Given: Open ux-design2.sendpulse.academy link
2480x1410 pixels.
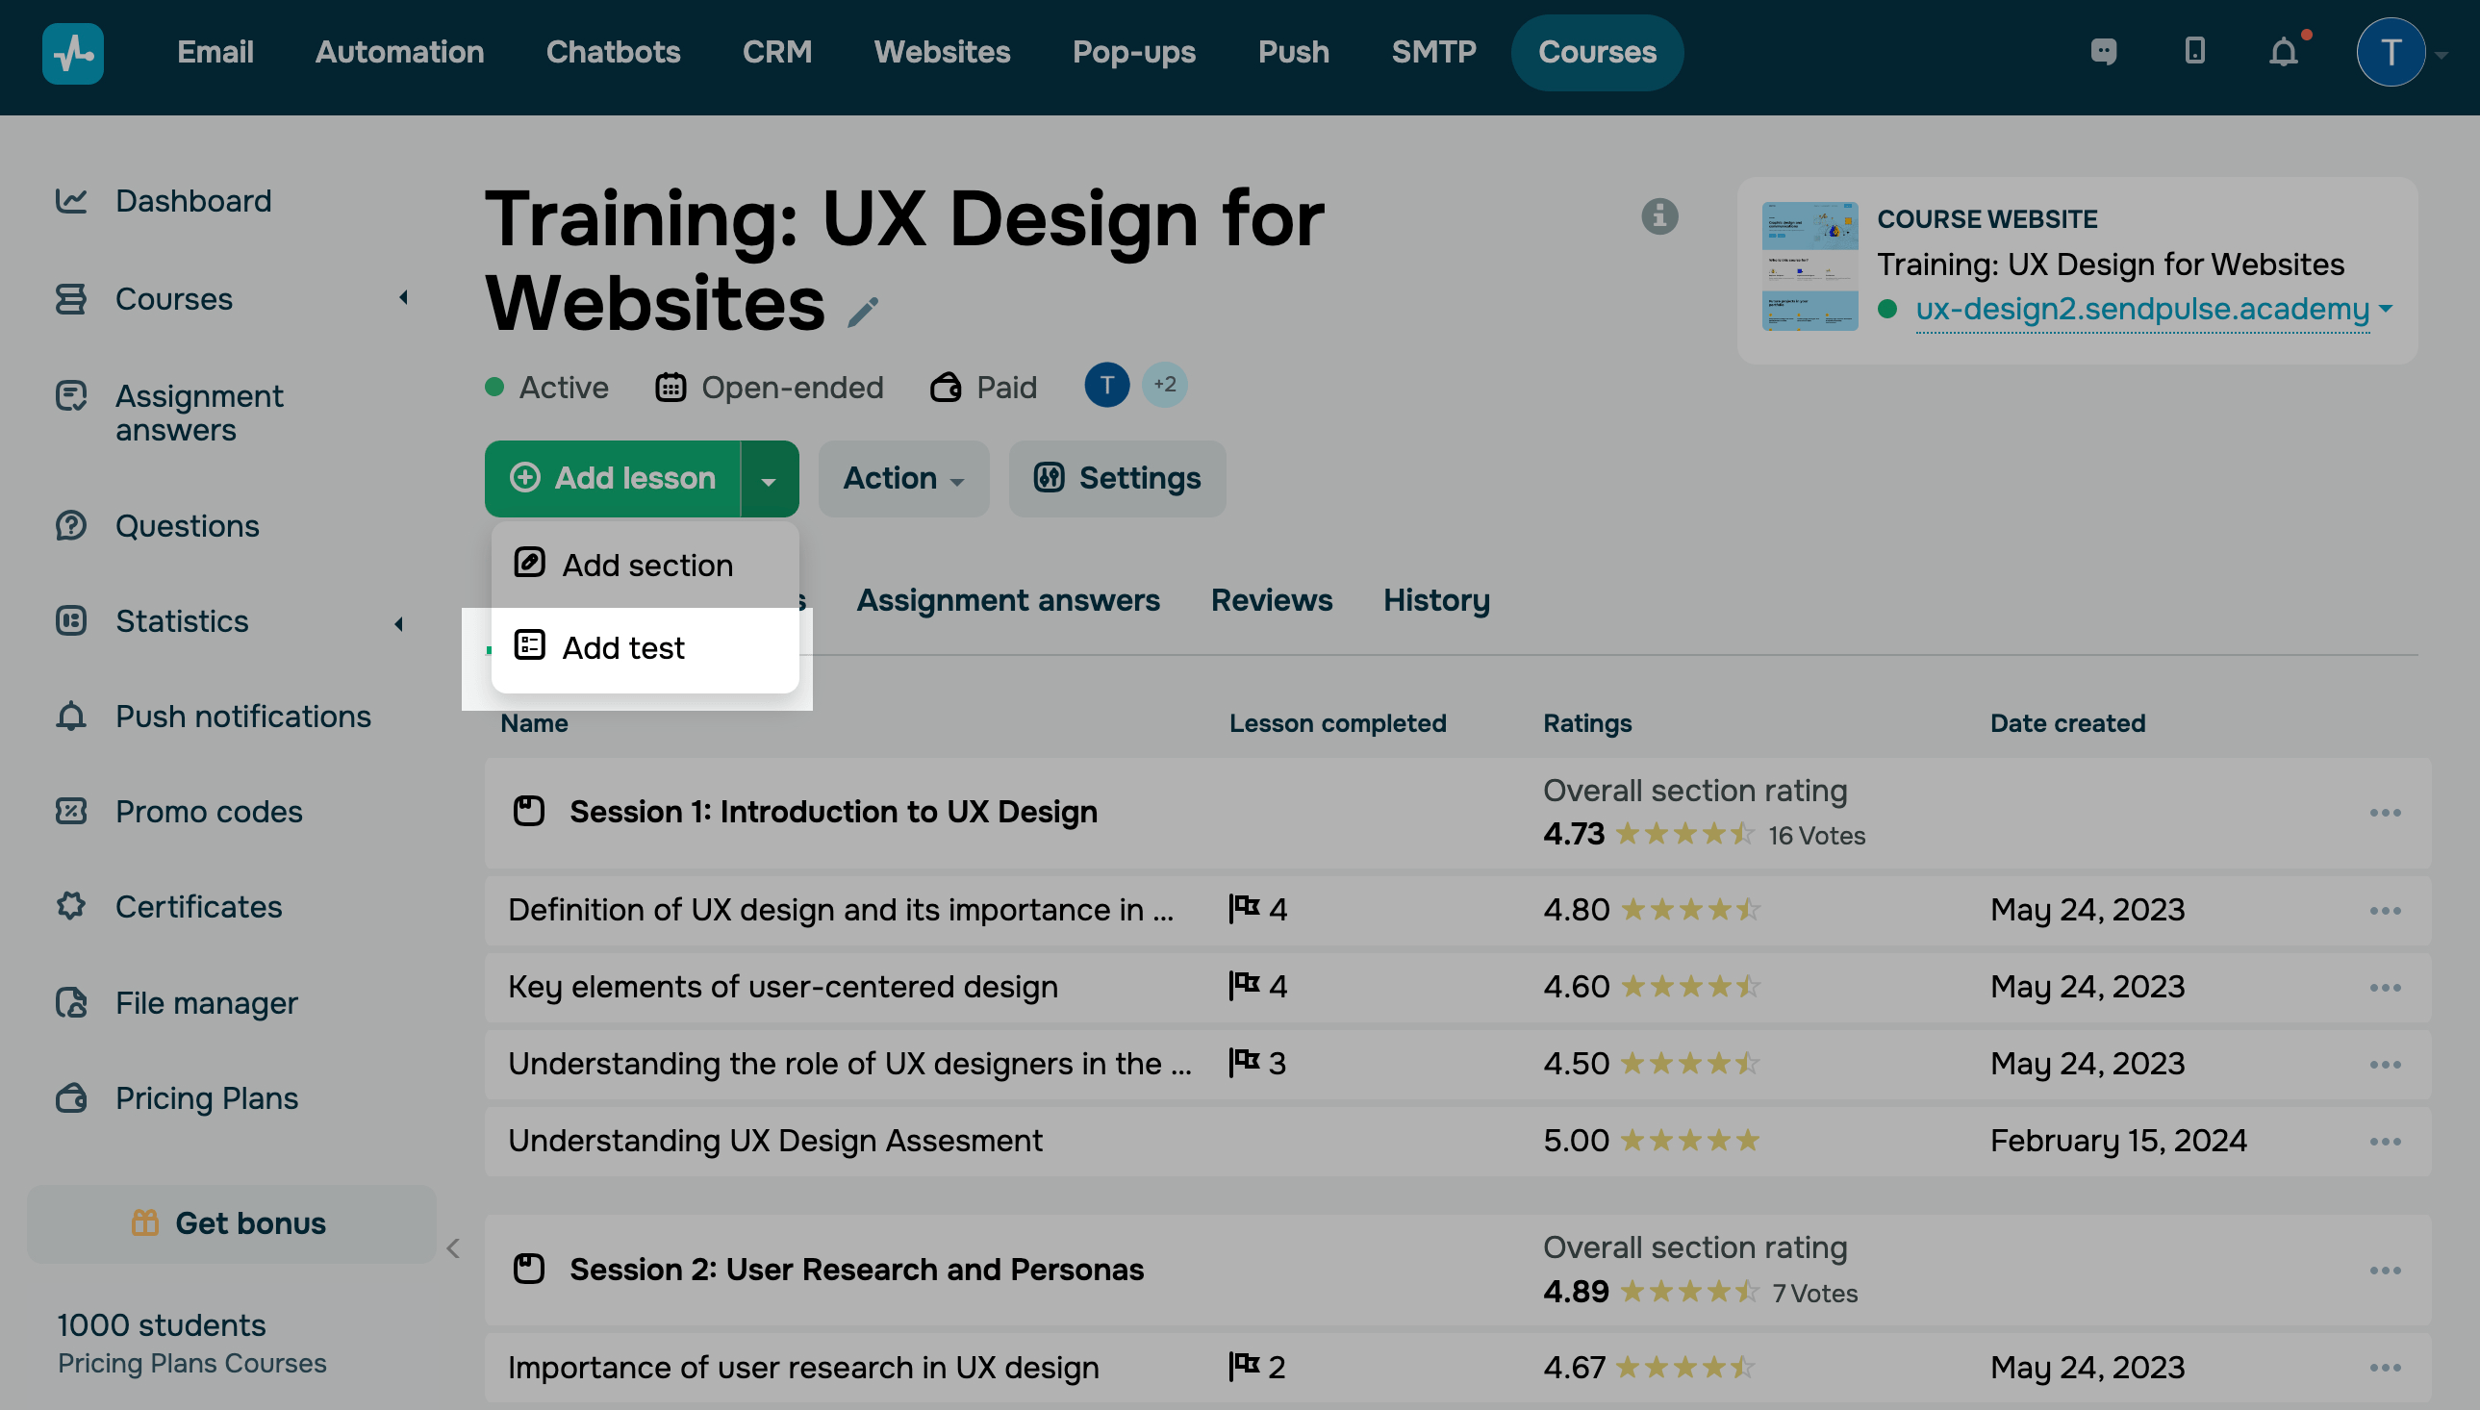Looking at the screenshot, I should point(2141,309).
